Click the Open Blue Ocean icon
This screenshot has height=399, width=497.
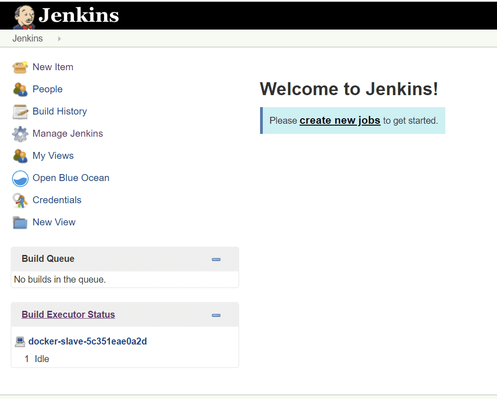(x=20, y=178)
